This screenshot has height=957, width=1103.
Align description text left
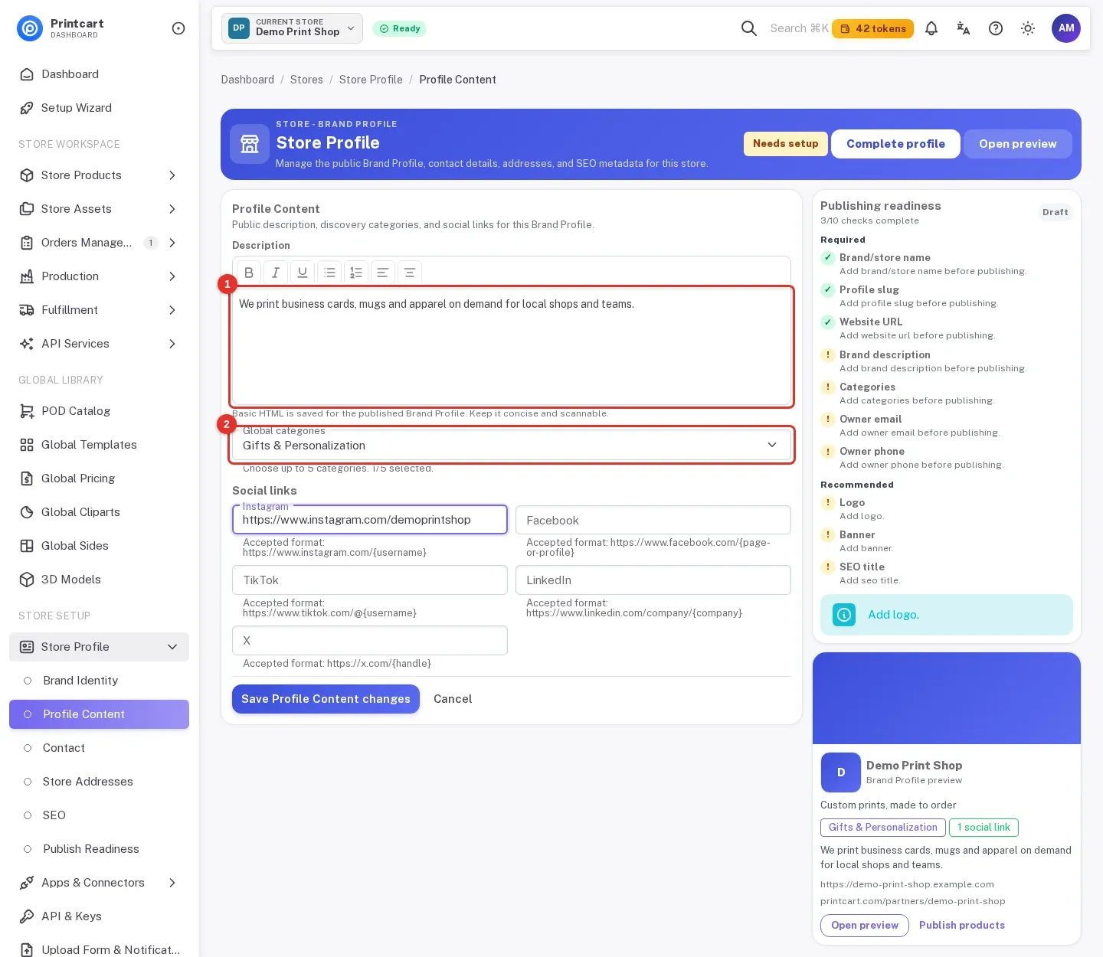coord(383,273)
